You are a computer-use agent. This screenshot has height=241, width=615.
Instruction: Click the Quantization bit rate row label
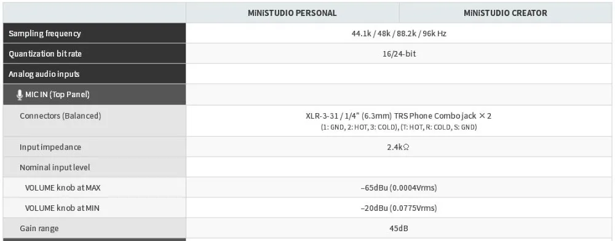(x=45, y=53)
